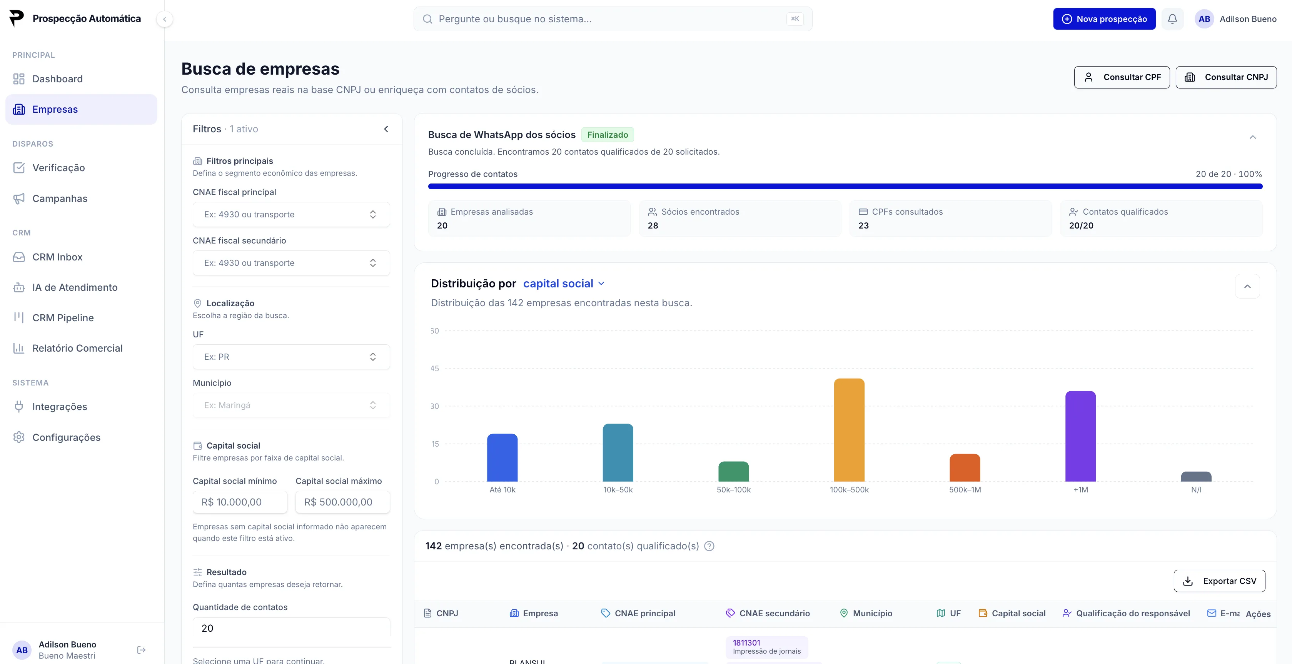Screen dimensions: 1292x664
Task: Click the Capital social wallet icon in header
Action: (983, 613)
